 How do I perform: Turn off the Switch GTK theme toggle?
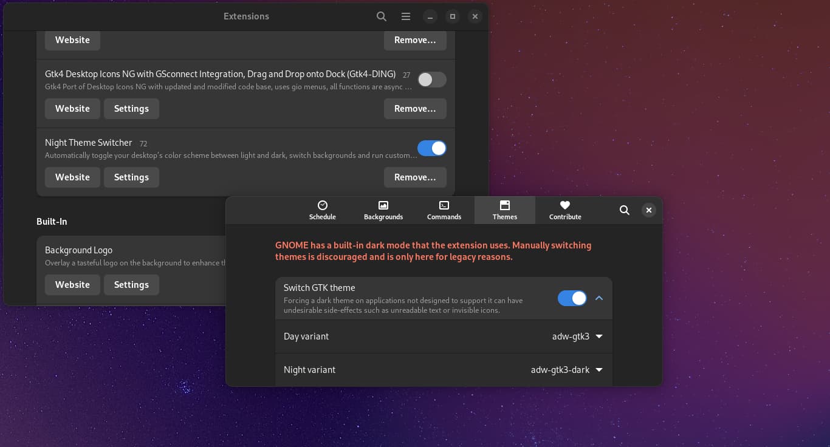coord(572,298)
